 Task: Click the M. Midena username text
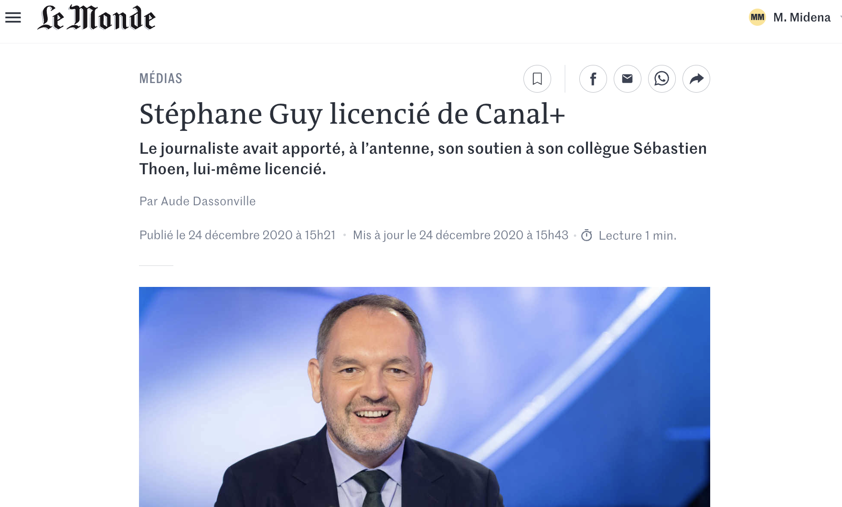click(802, 18)
